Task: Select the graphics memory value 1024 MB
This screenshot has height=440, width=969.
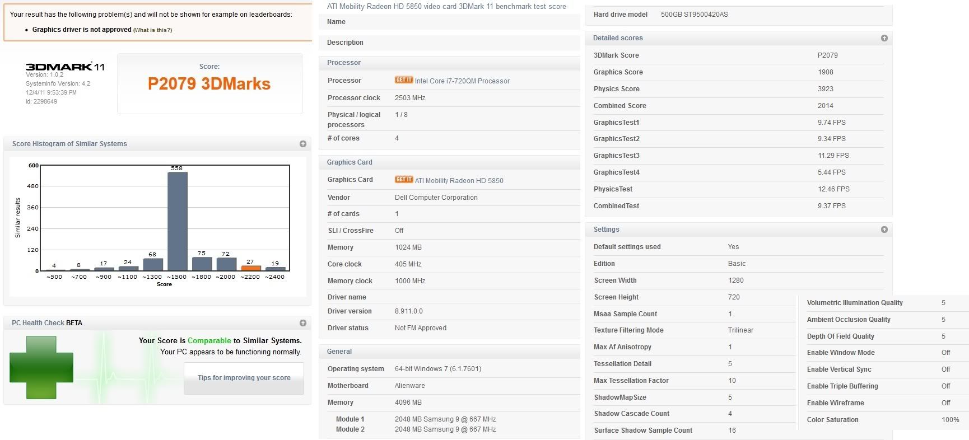Action: 408,247
